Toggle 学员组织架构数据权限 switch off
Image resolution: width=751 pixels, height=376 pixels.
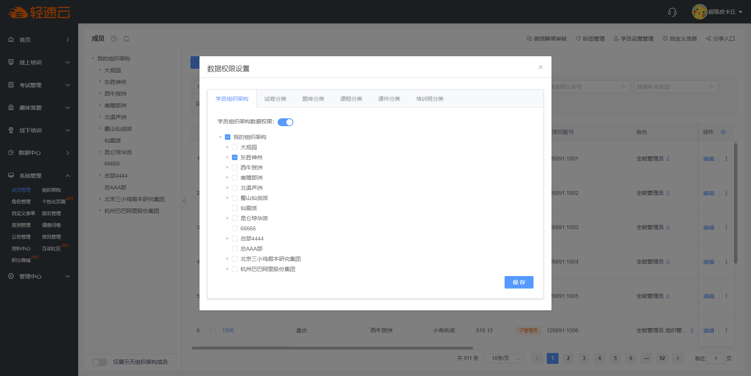pyautogui.click(x=286, y=122)
